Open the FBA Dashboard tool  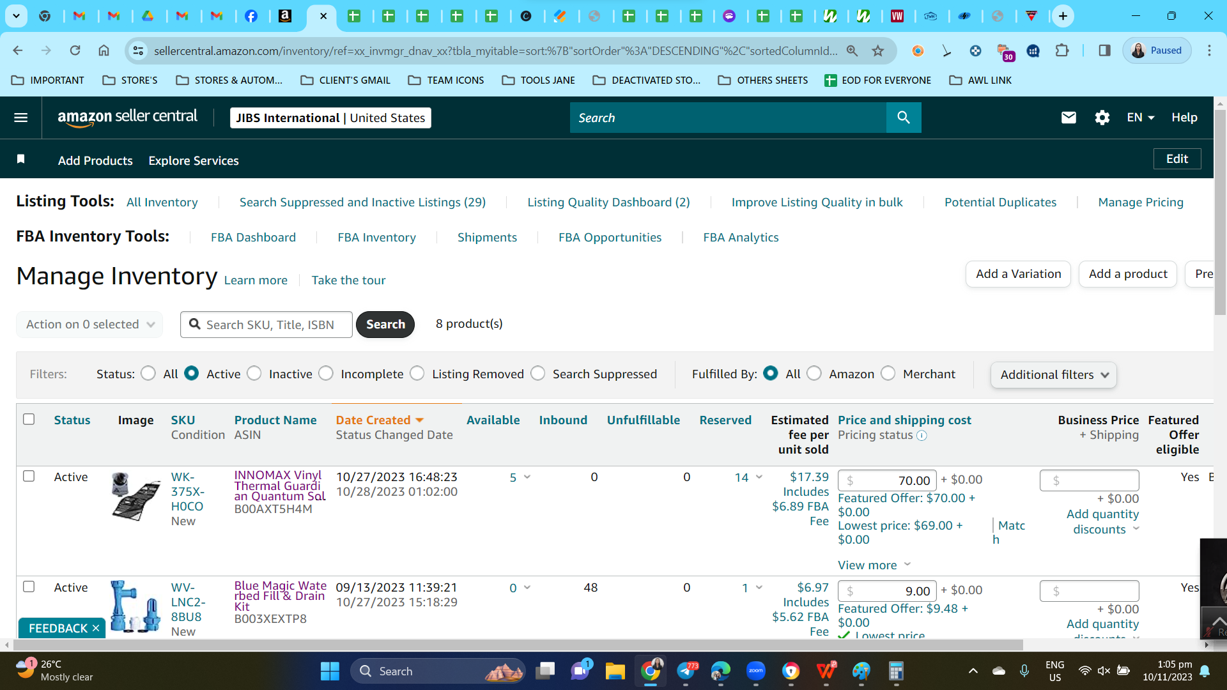click(253, 237)
